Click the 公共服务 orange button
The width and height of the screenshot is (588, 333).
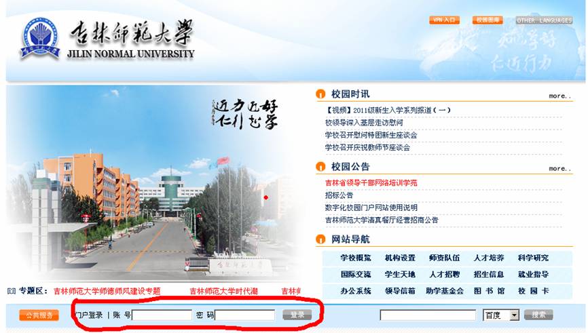39,315
